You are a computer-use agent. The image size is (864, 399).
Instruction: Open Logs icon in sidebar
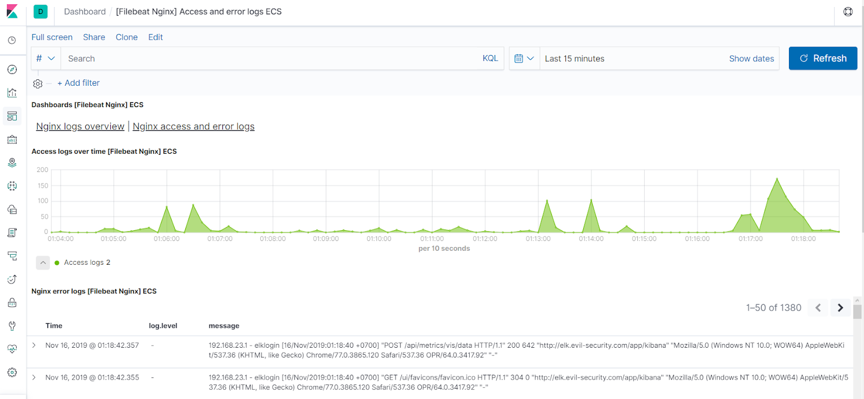(x=12, y=232)
